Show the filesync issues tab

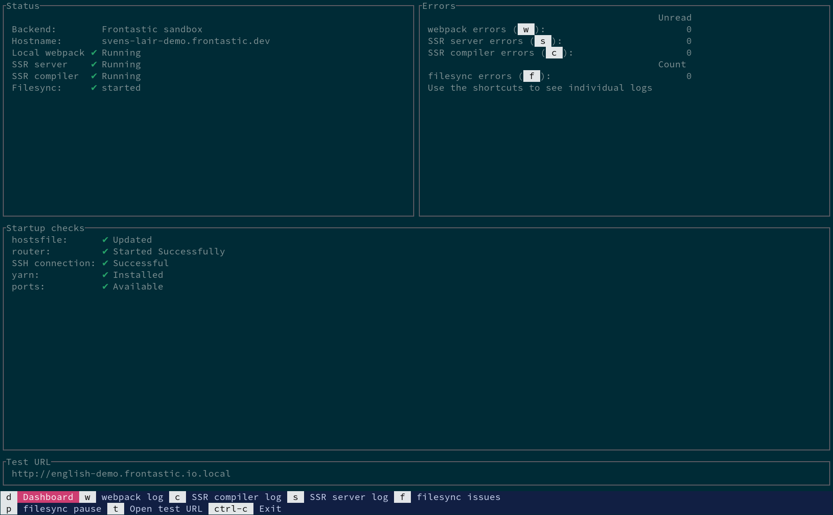click(x=459, y=497)
